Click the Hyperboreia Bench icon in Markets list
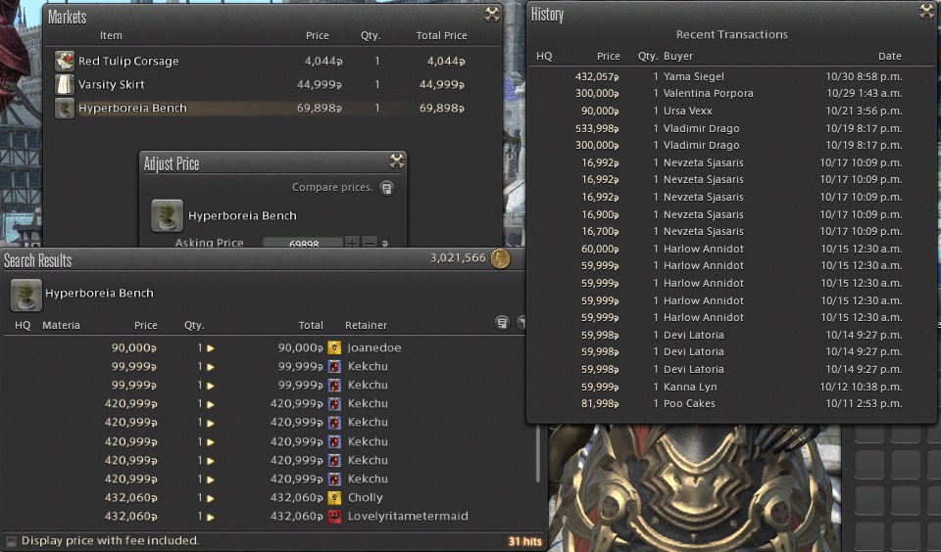 [x=65, y=109]
